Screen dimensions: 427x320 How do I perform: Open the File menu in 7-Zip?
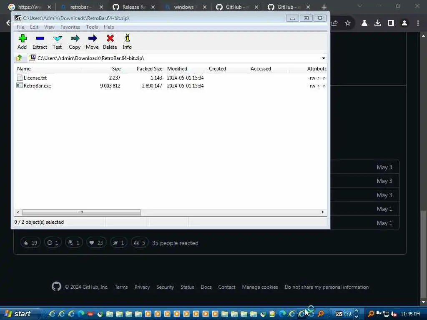(20, 27)
